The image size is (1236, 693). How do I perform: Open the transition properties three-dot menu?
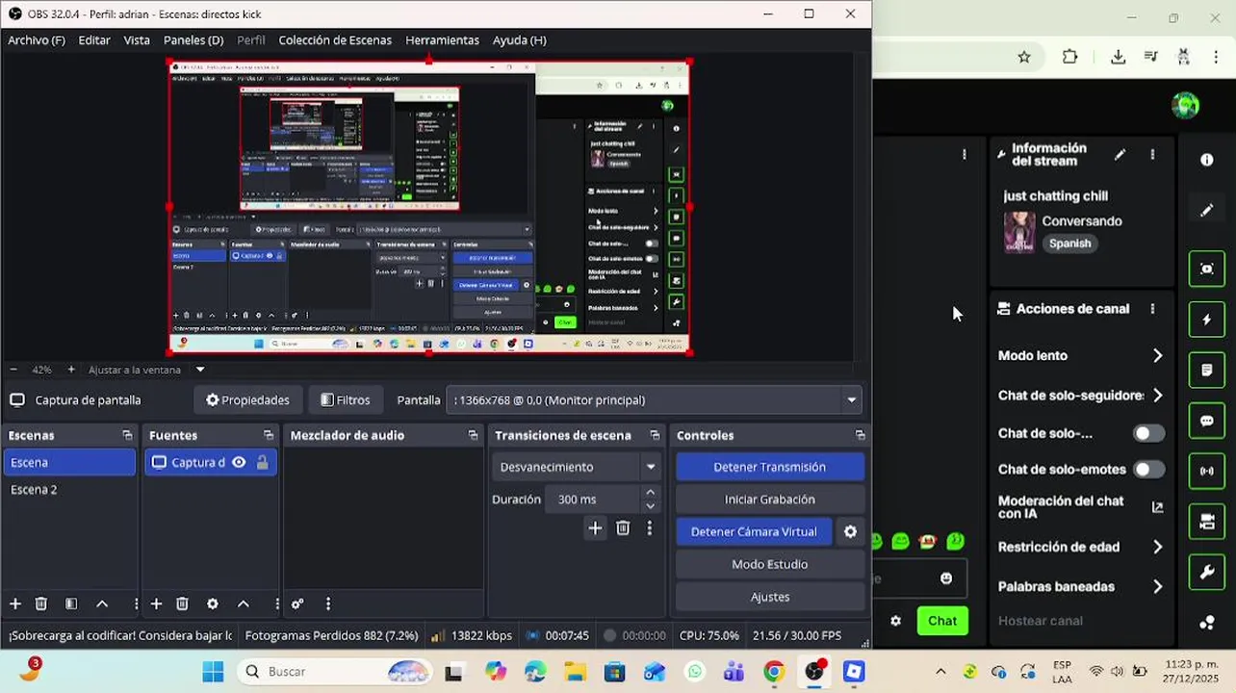point(650,527)
